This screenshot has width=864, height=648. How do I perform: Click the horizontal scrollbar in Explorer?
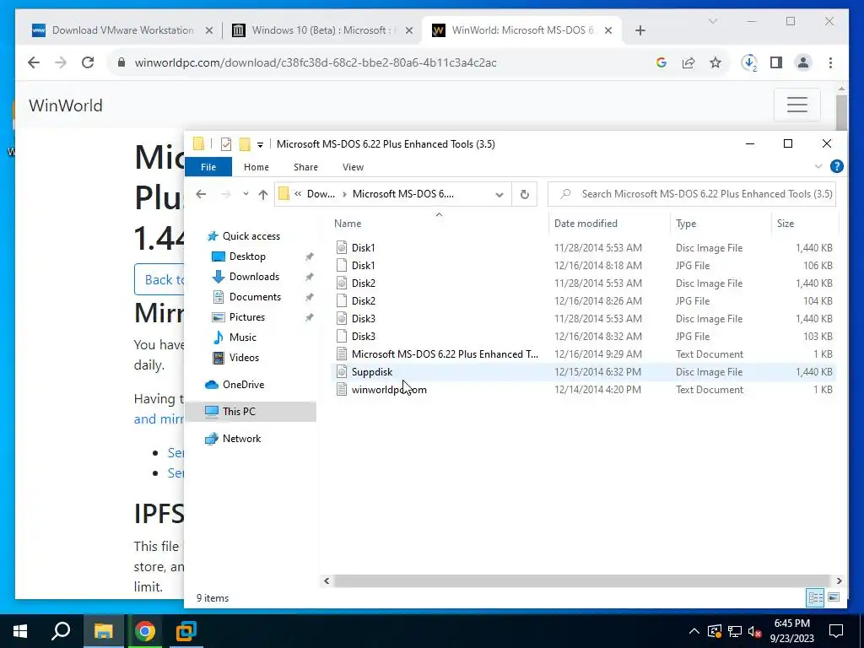pos(581,580)
